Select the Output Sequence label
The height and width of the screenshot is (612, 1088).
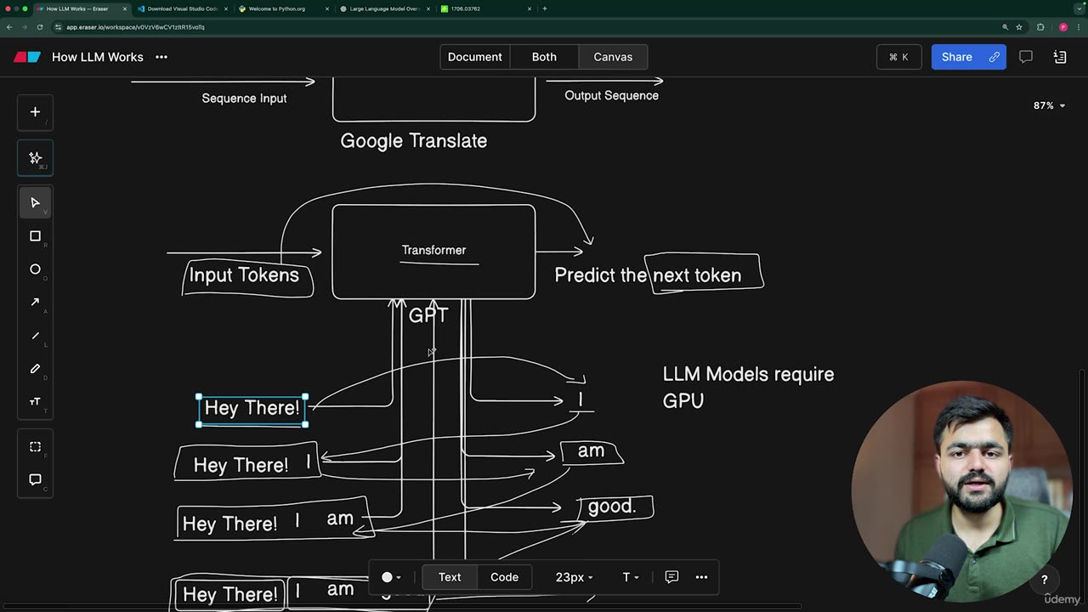(612, 95)
